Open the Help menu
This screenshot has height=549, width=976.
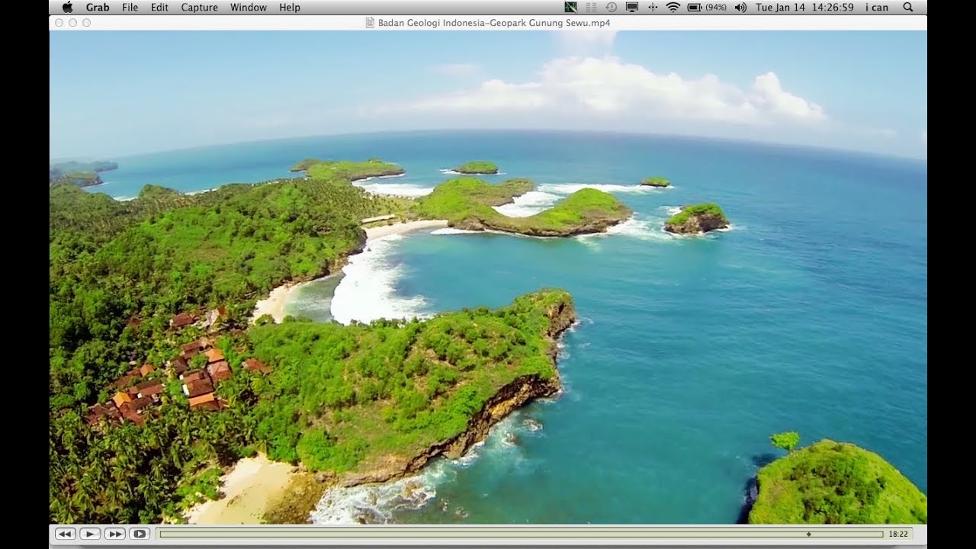(290, 8)
